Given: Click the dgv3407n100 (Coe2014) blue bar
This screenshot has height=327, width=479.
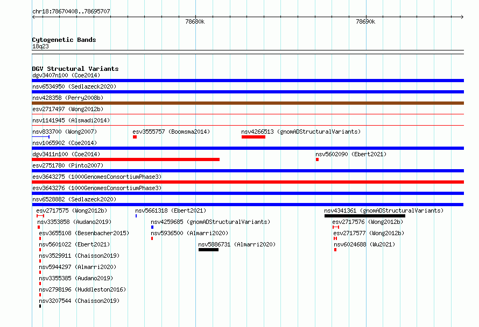Looking at the screenshot, I should click(248, 81).
